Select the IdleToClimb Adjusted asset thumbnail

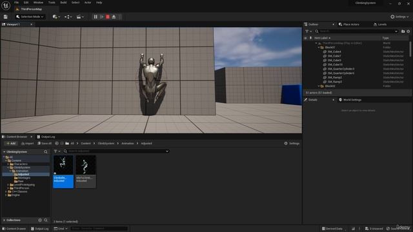(x=86, y=171)
